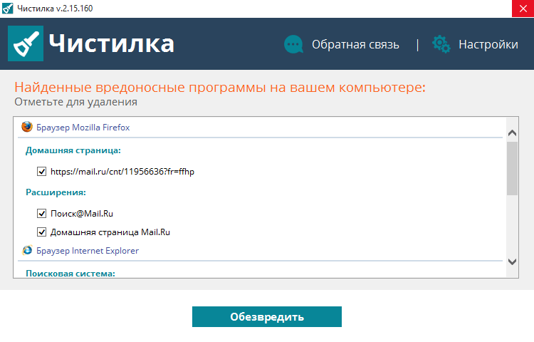Select Браузер Internet Explorer heading
The height and width of the screenshot is (342, 534).
coord(88,251)
